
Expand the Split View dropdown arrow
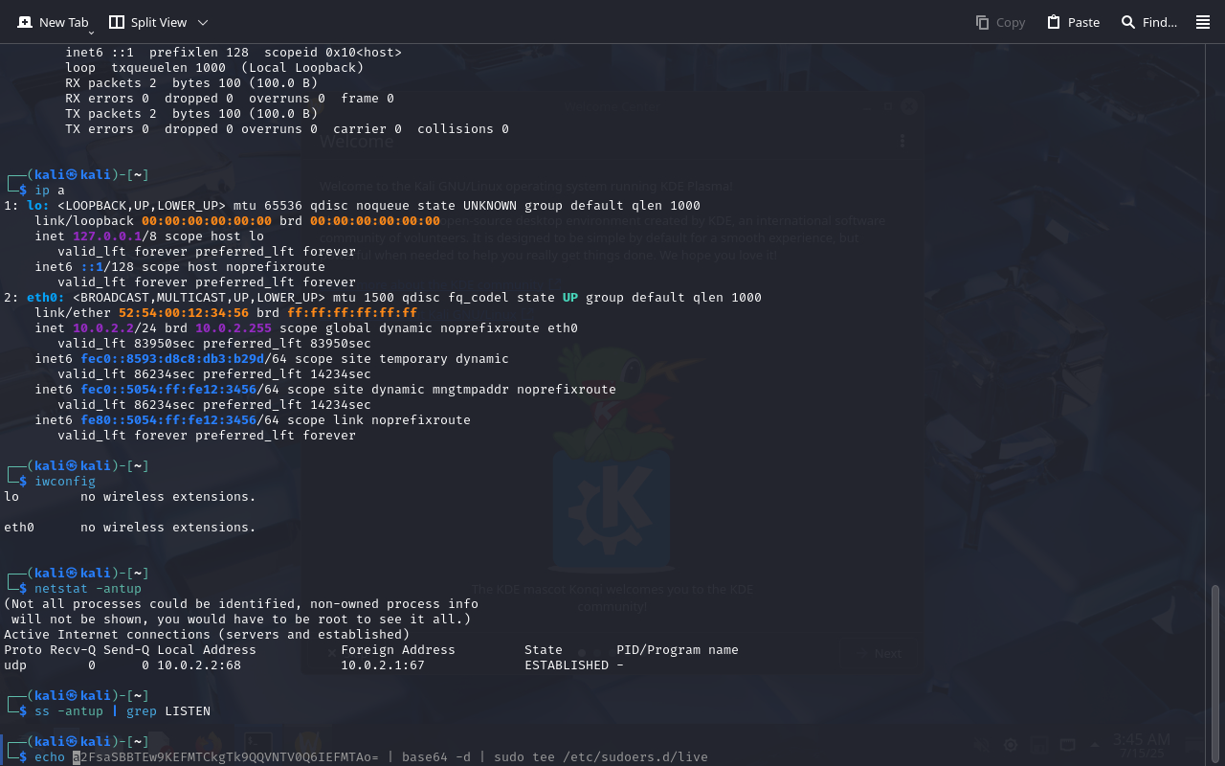click(x=203, y=22)
